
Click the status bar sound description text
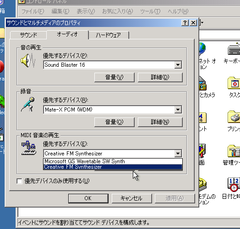point(84,223)
